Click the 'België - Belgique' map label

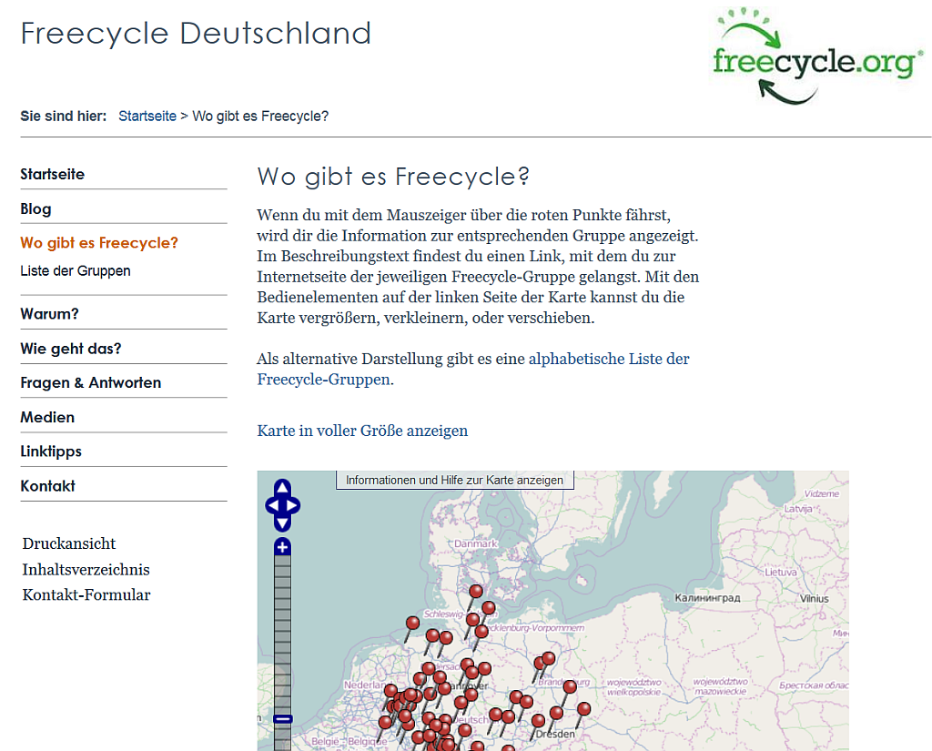coord(349,741)
